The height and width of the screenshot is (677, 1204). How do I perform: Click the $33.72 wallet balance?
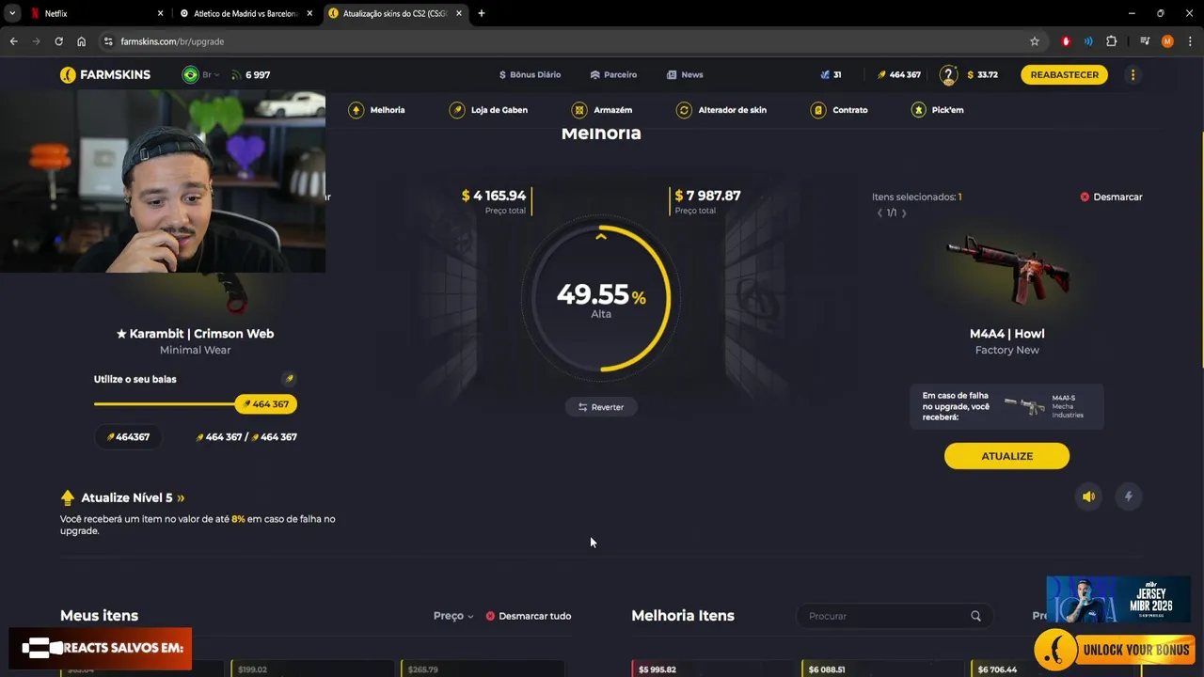point(982,74)
